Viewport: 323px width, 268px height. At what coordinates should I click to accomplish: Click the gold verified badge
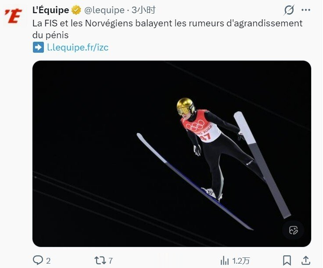[x=76, y=10]
